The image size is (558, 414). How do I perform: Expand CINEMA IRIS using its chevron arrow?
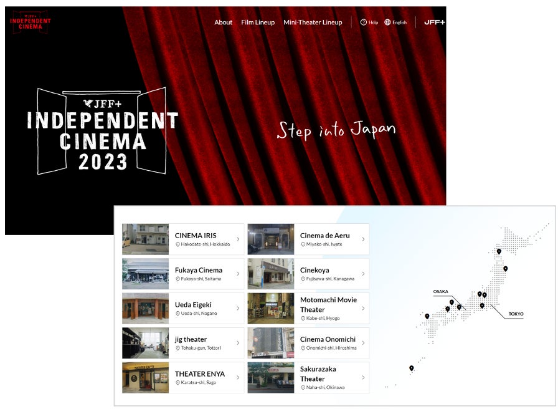click(238, 239)
